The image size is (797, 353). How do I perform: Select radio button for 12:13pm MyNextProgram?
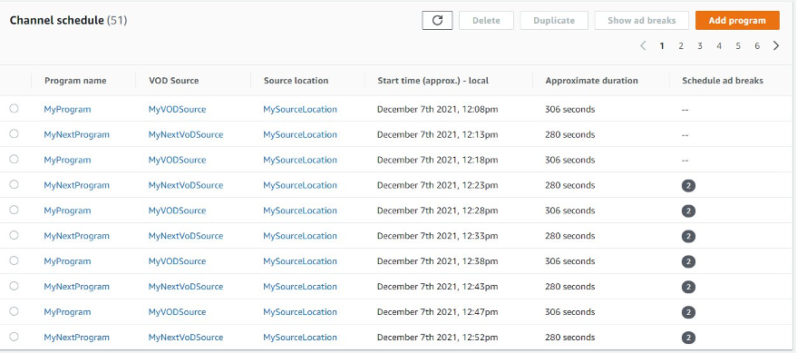click(14, 133)
